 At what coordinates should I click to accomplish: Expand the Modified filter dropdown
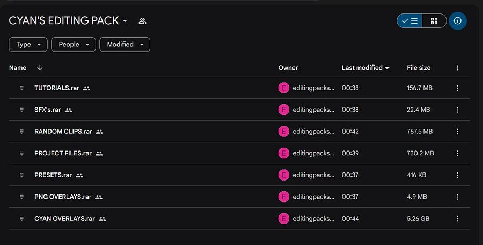pos(125,45)
